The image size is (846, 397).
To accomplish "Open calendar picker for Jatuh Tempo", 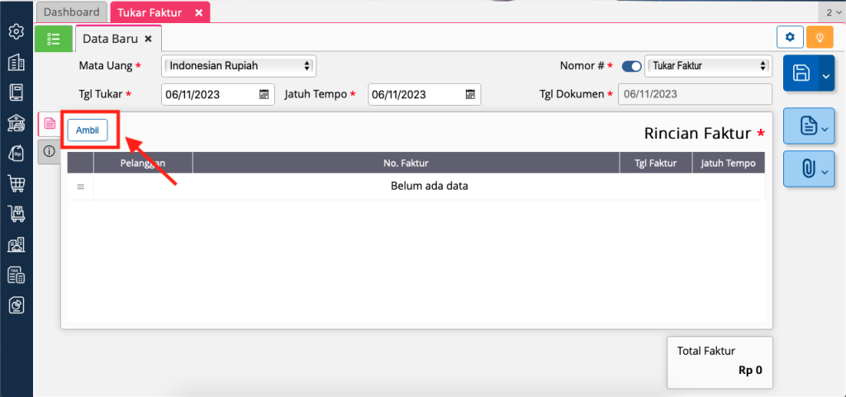I will [x=470, y=94].
